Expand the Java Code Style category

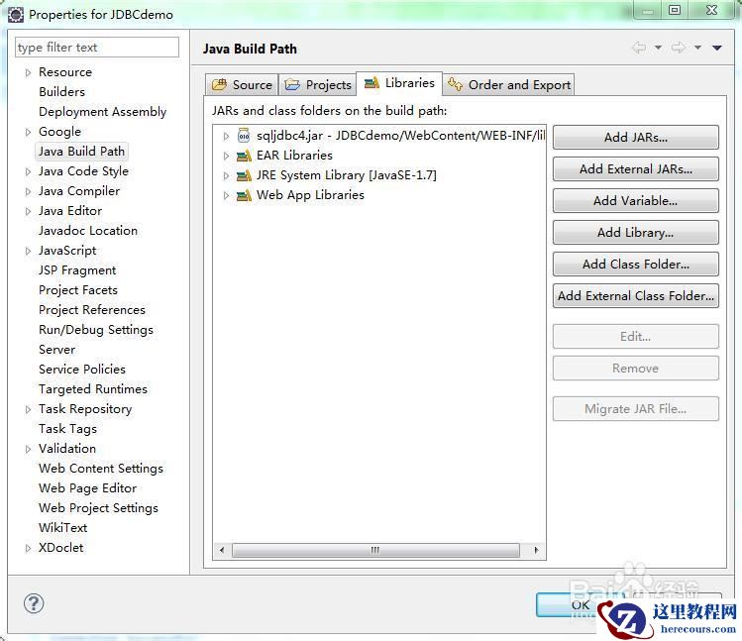coord(28,171)
